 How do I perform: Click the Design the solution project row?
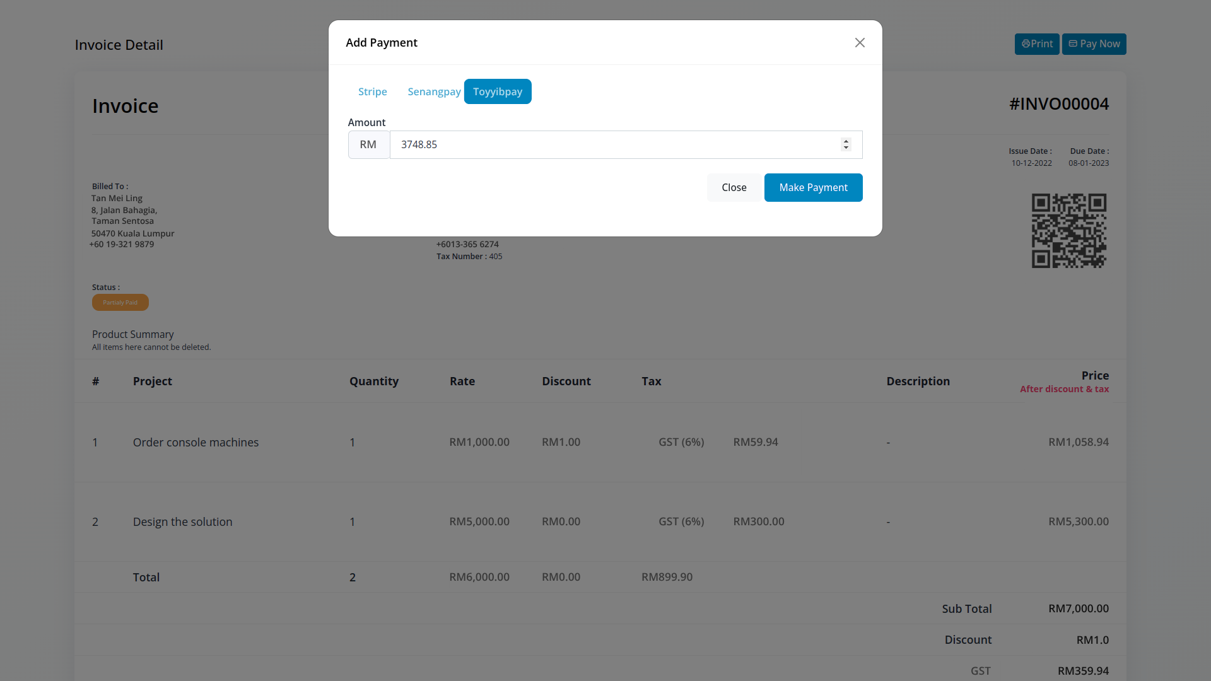coord(182,522)
